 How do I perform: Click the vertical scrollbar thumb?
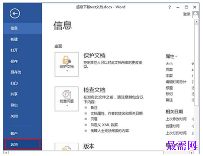[x=196, y=65]
